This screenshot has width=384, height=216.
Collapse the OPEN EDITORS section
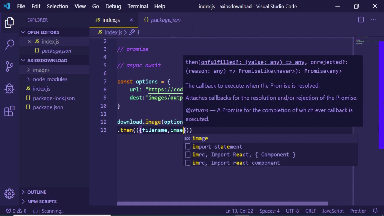[x=43, y=32]
